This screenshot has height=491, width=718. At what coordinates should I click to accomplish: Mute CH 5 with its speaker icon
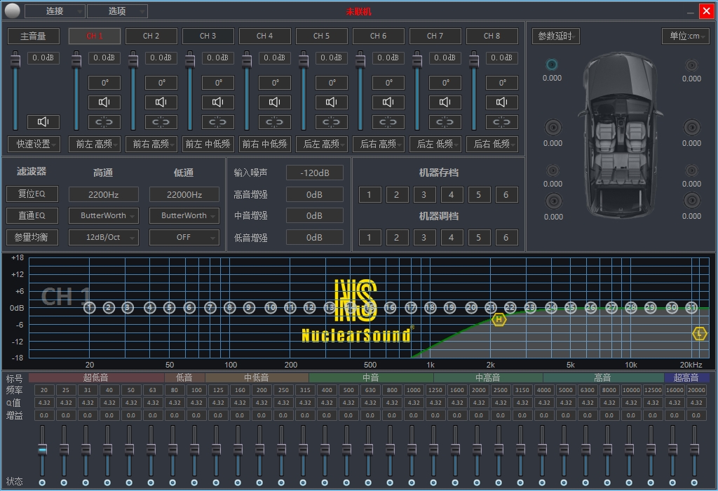(332, 102)
